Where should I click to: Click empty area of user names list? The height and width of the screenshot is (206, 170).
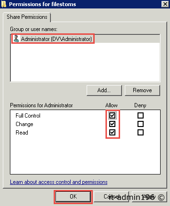click(85, 62)
